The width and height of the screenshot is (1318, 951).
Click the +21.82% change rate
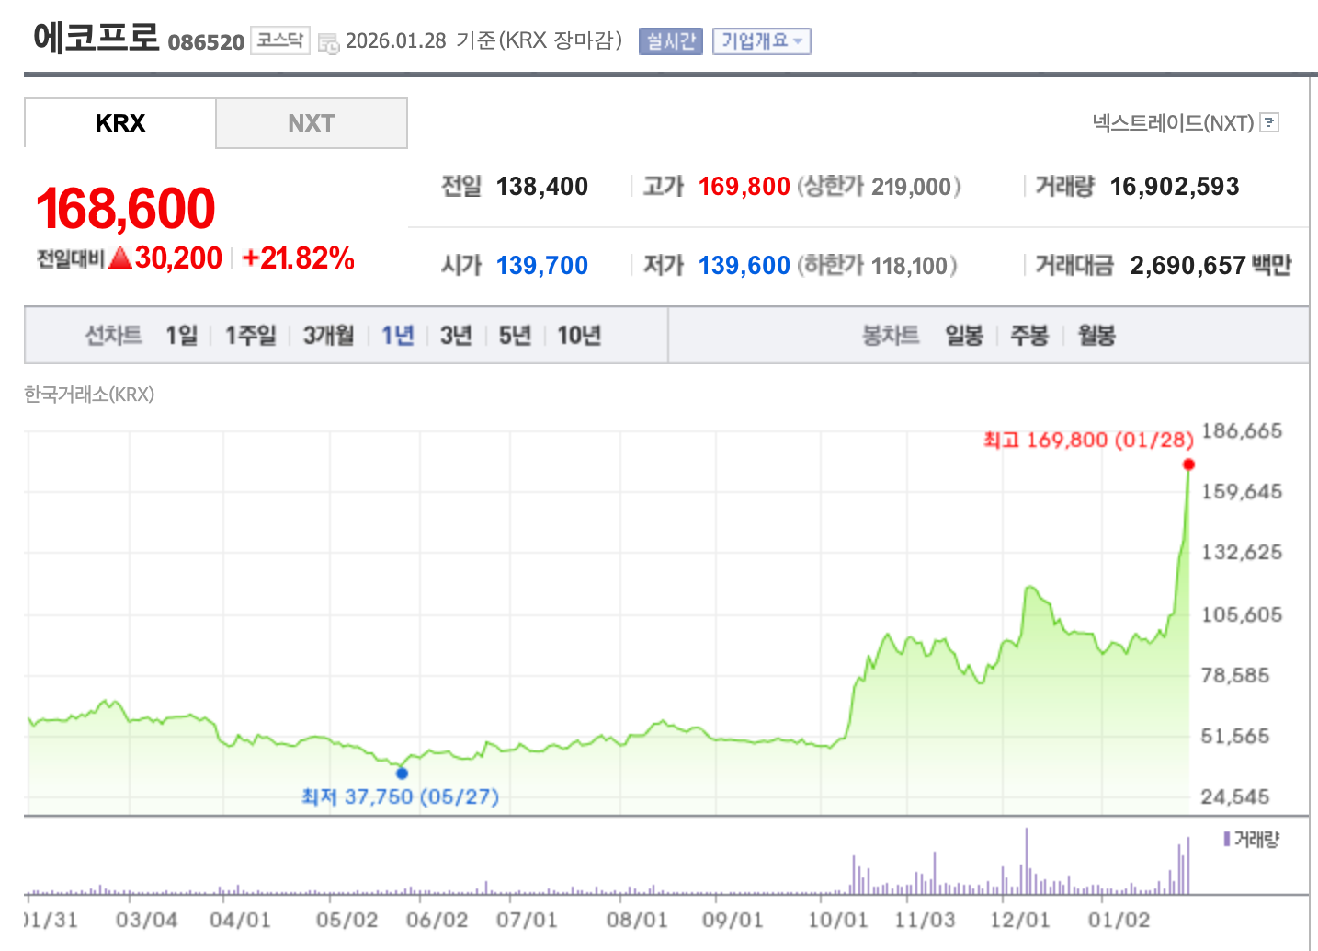[x=298, y=258]
